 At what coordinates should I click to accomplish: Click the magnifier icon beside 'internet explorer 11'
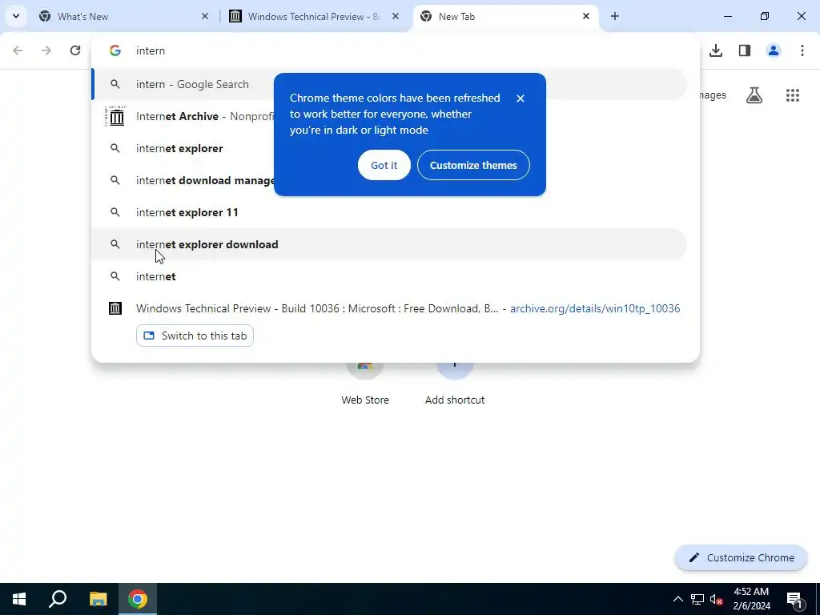[x=115, y=212]
